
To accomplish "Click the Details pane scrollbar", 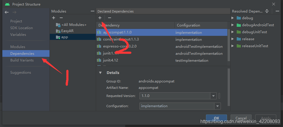I will click(x=229, y=87).
